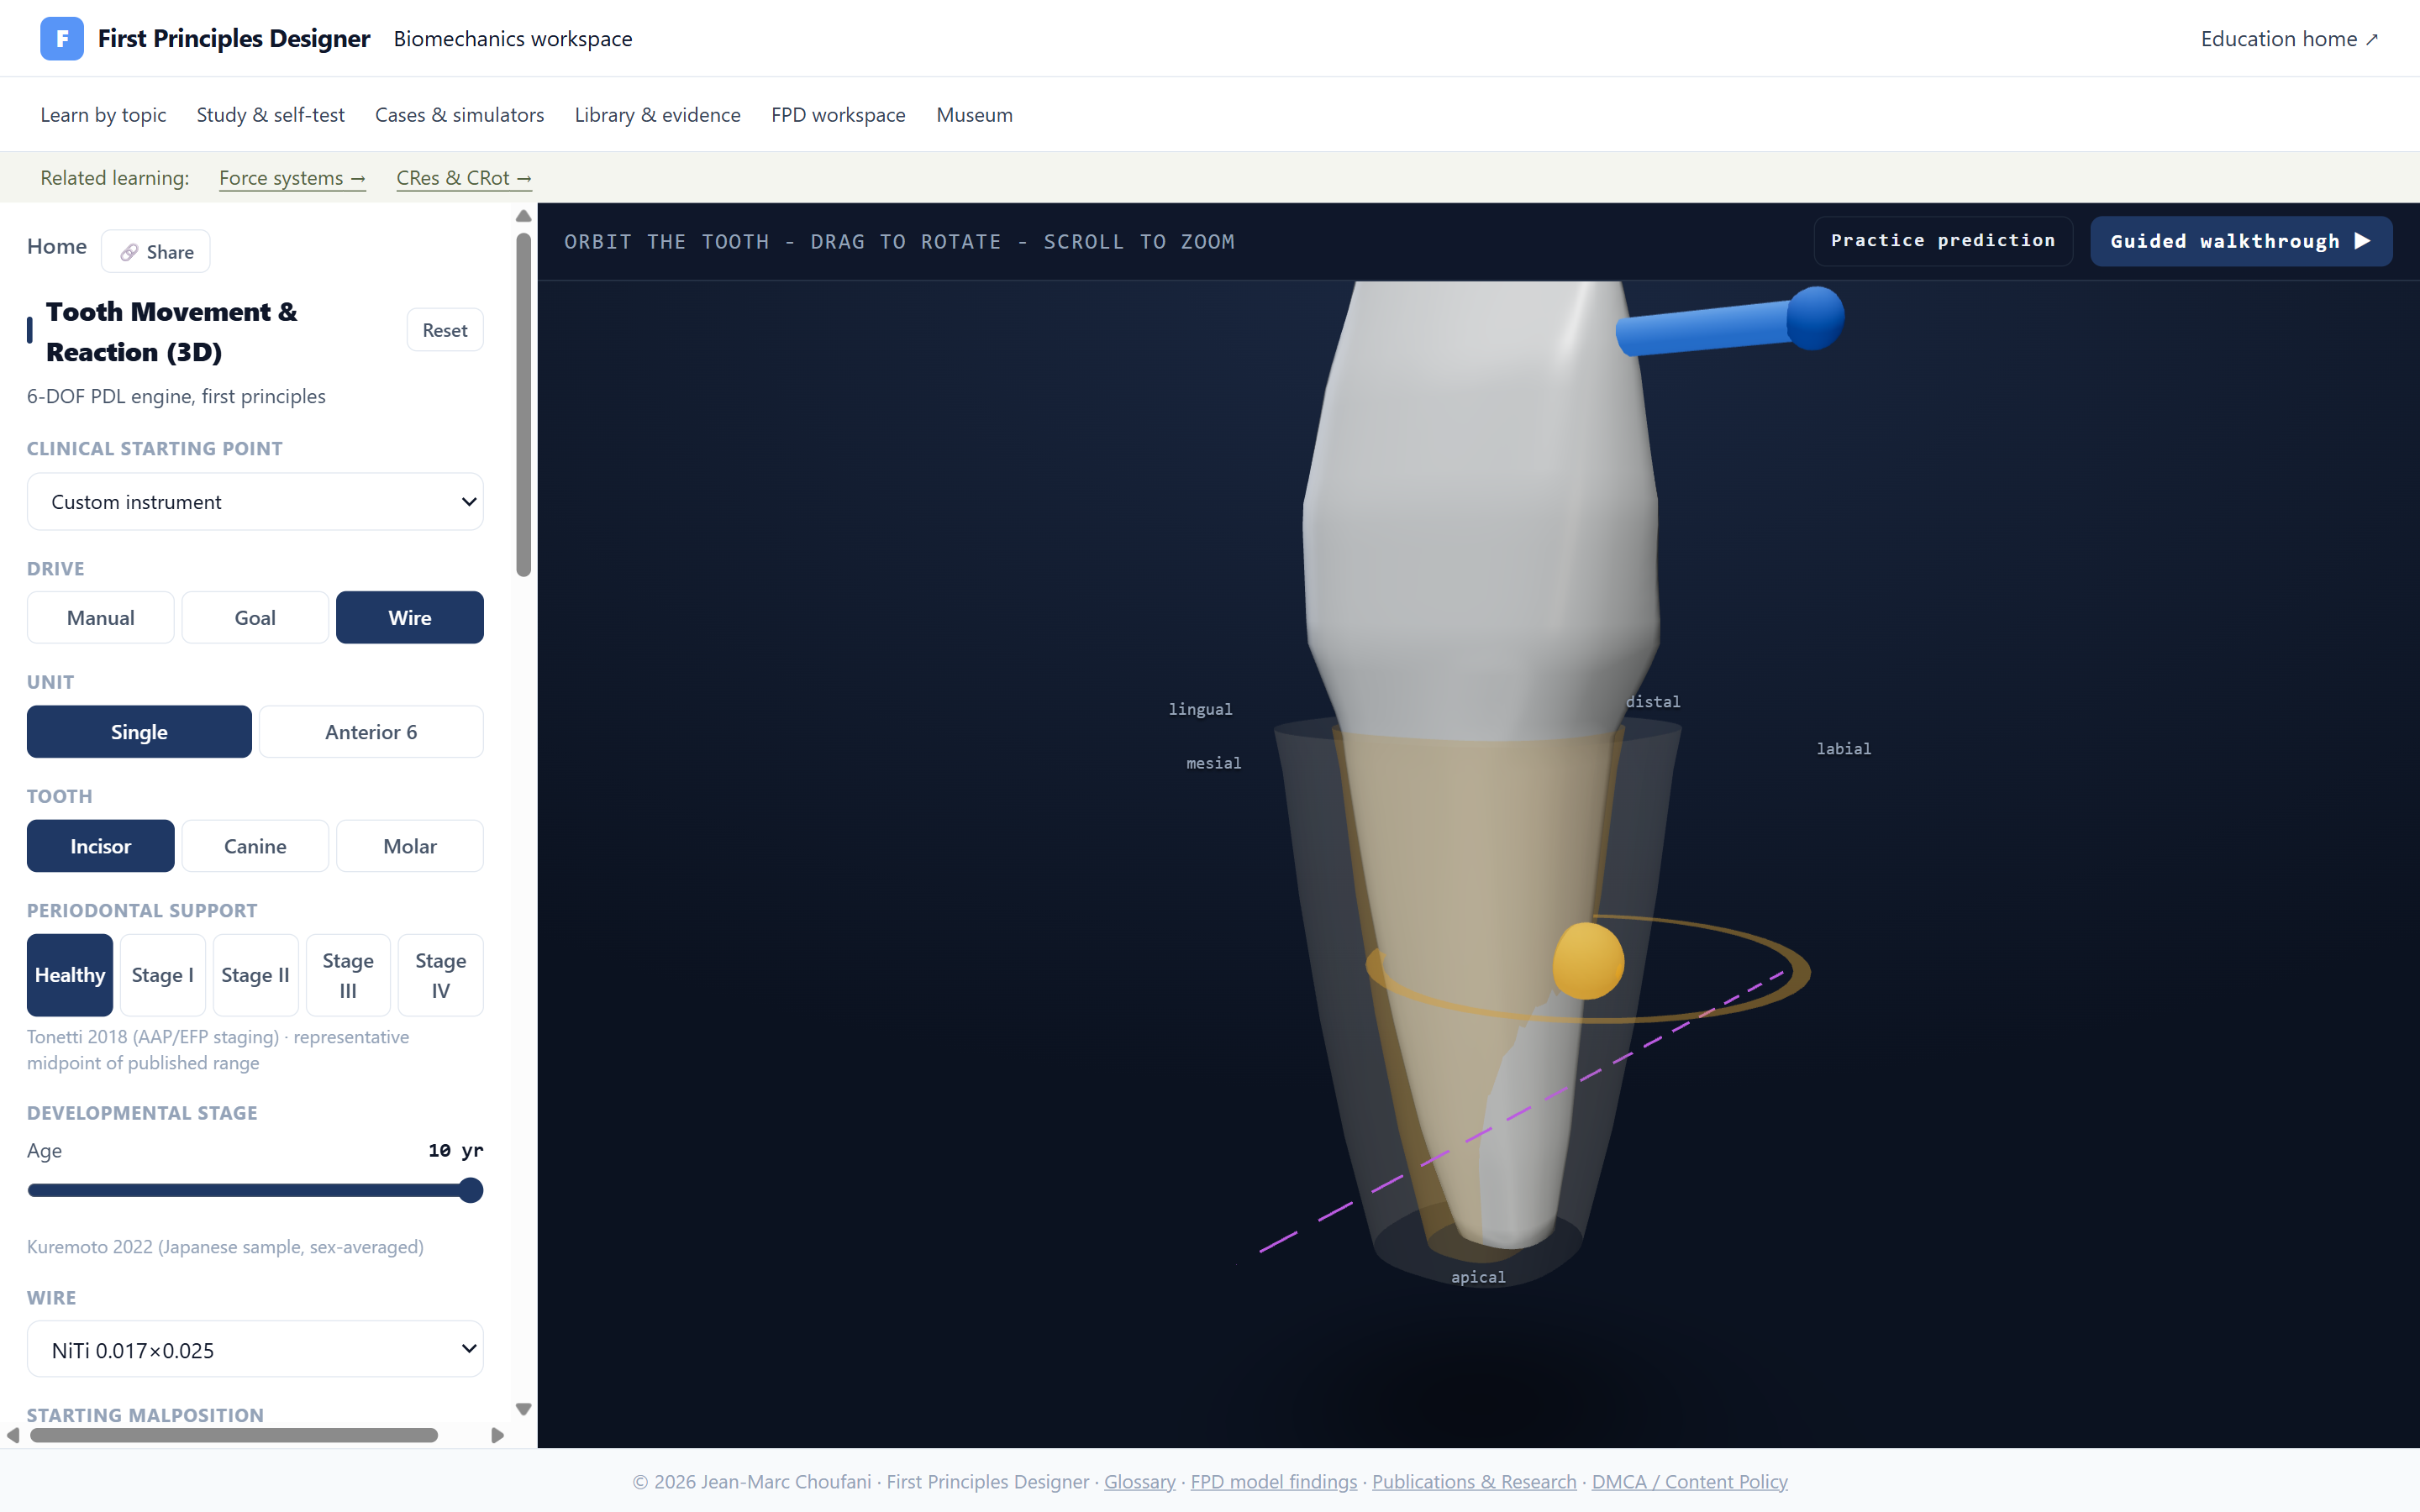Select Stage III periodontal support
The image size is (2420, 1512).
[348, 975]
